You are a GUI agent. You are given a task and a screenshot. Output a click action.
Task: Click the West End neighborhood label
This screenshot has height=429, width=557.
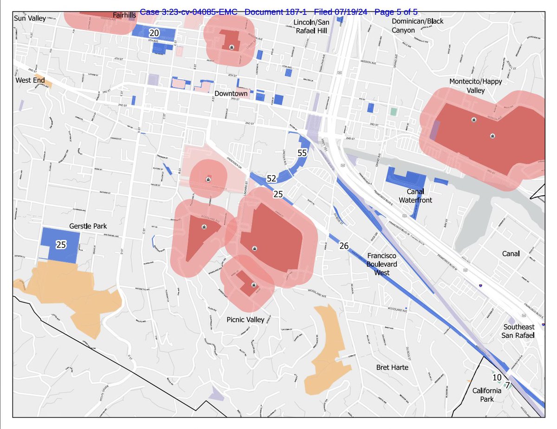(x=30, y=80)
